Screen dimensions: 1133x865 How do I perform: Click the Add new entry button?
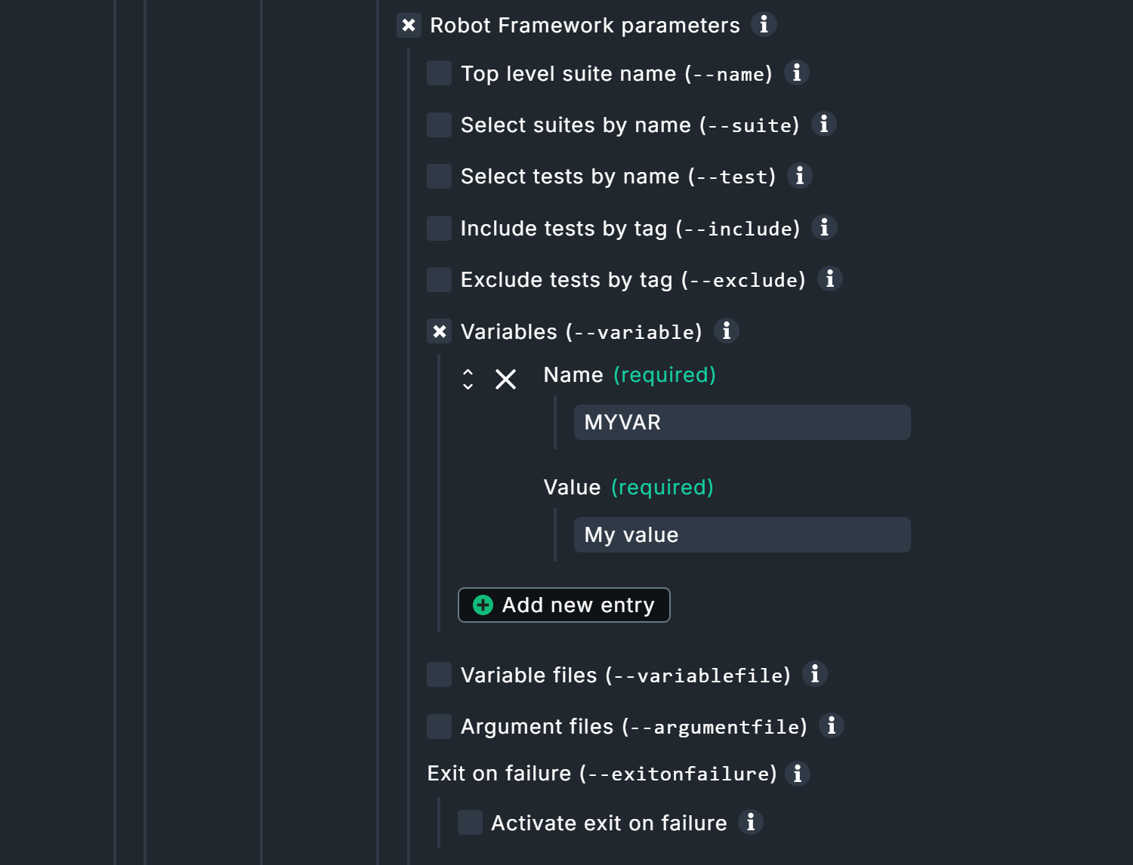pyautogui.click(x=563, y=605)
